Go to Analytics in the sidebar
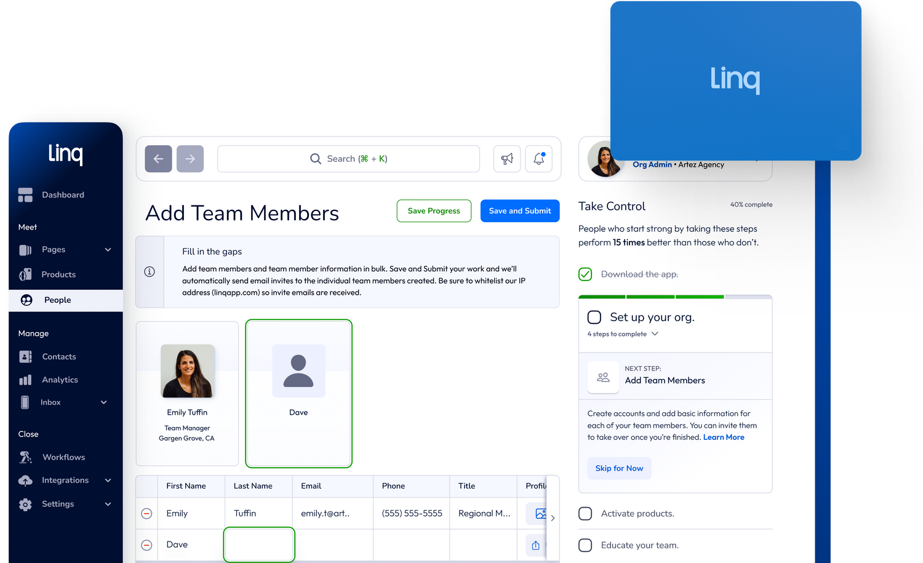 coord(60,380)
